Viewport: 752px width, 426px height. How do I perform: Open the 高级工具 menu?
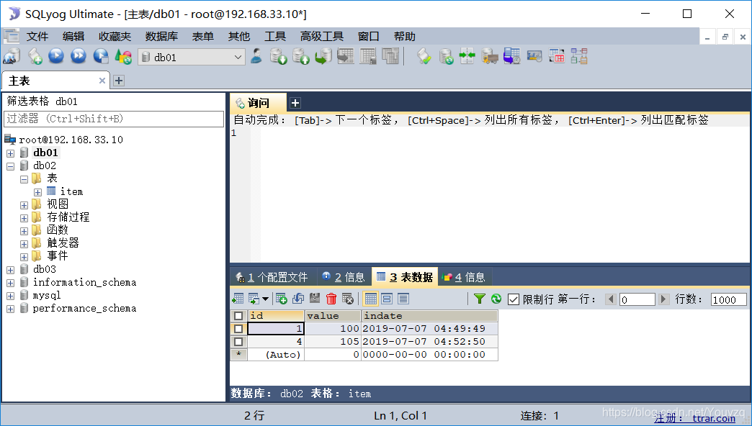(322, 37)
